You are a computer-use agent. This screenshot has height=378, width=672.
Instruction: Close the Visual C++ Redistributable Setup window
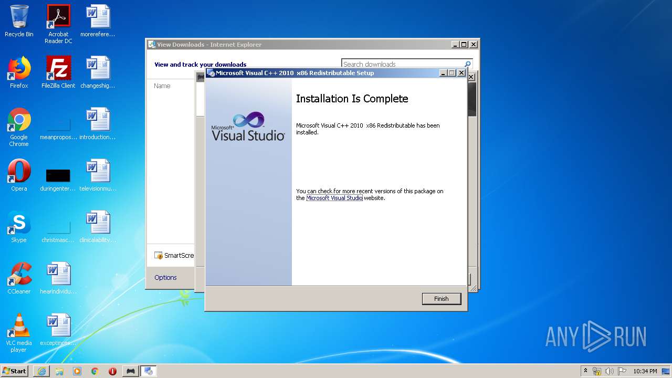pyautogui.click(x=461, y=73)
